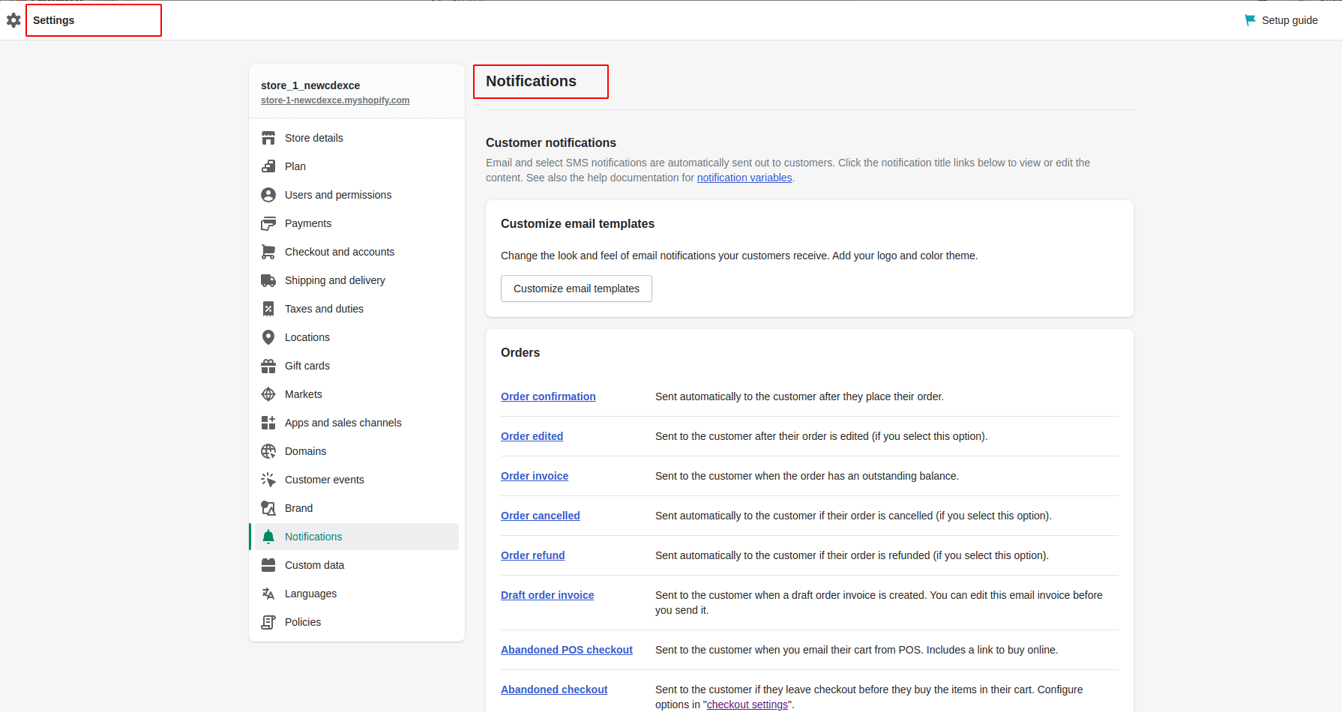Open the Order confirmation notification

pos(548,396)
